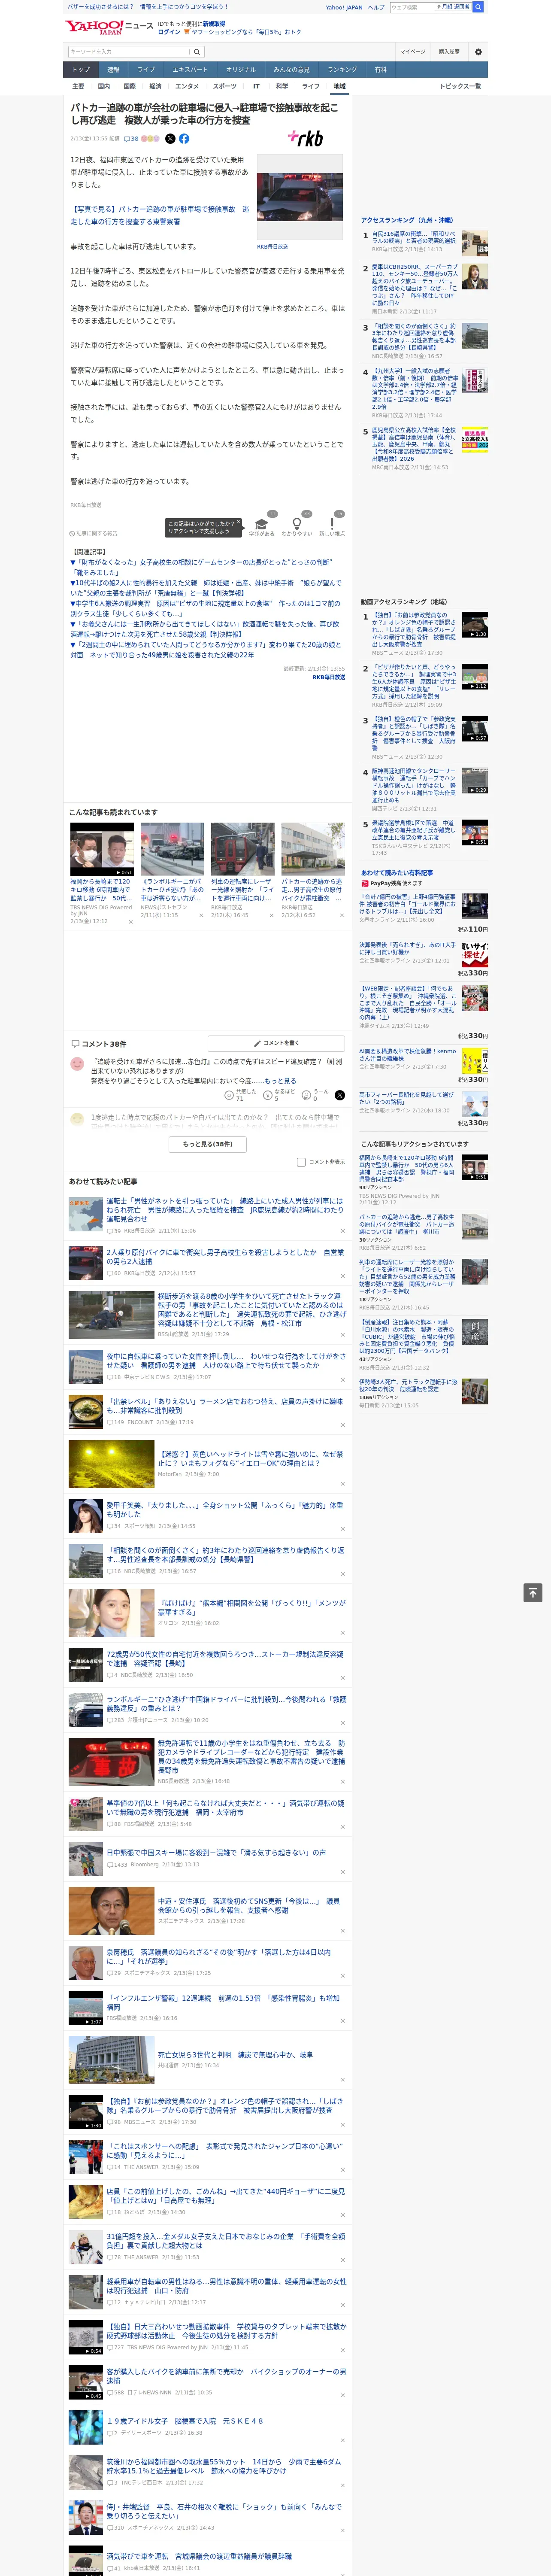Share first comment on X
This screenshot has width=551, height=2576.
point(340,1095)
